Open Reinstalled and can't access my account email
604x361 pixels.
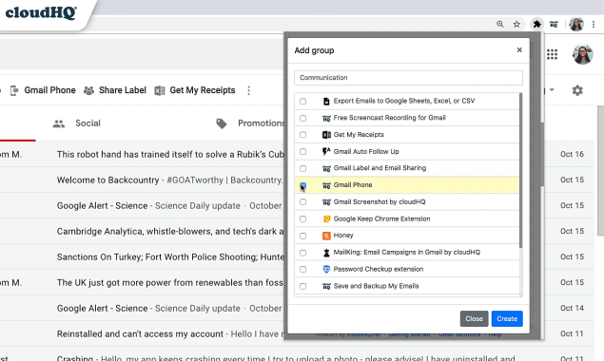tap(170, 334)
